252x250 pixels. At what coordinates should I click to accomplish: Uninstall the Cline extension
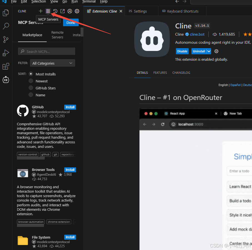(199, 51)
